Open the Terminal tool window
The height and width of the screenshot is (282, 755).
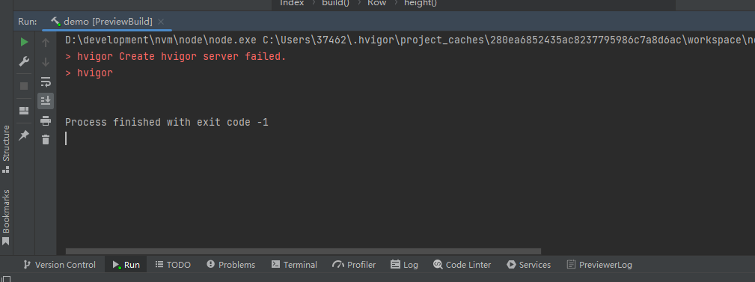click(294, 265)
